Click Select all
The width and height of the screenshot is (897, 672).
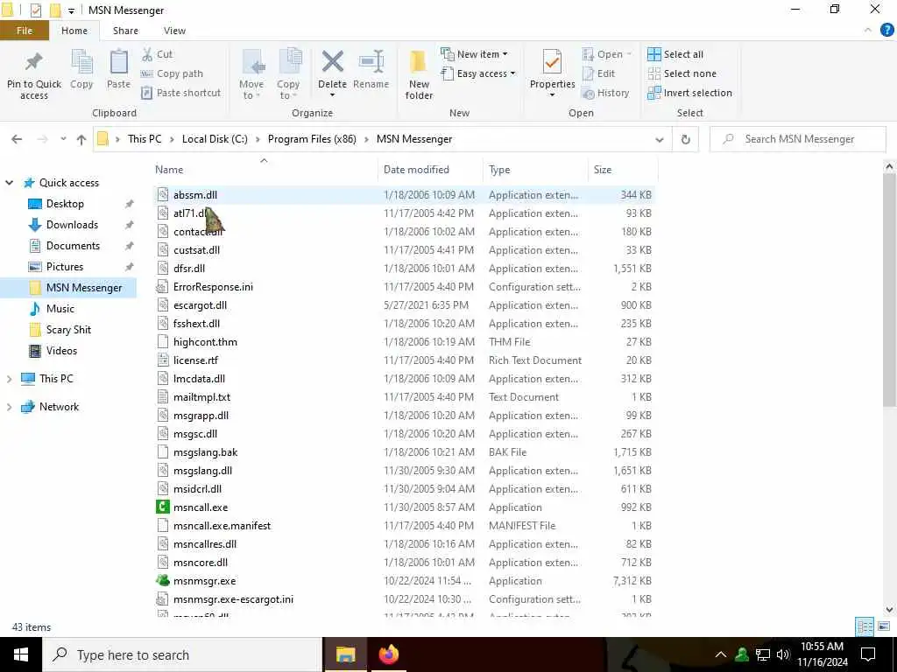coord(675,54)
